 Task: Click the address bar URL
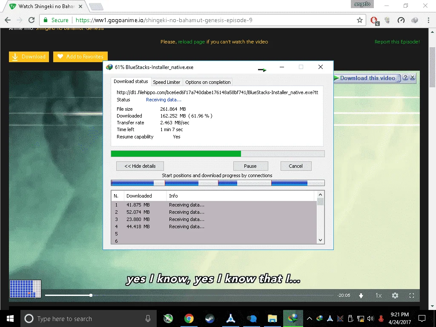click(164, 20)
